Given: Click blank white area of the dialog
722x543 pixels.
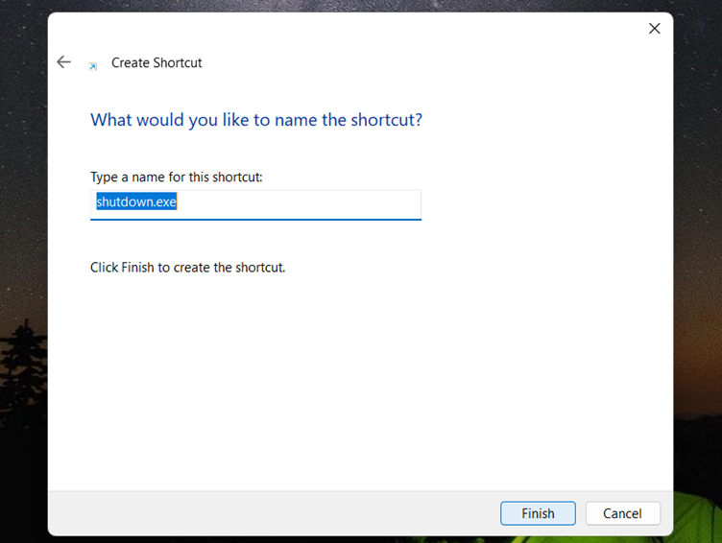Looking at the screenshot, I should coord(359,377).
